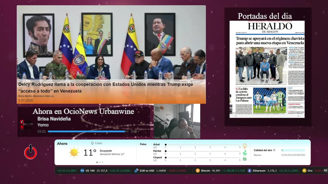Click the Bitcoin ticker name
Image resolution: width=328 pixels, height=184 pixels.
206,170
